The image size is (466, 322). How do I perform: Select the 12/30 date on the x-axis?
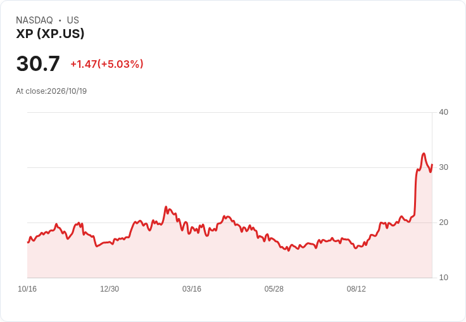(110, 289)
